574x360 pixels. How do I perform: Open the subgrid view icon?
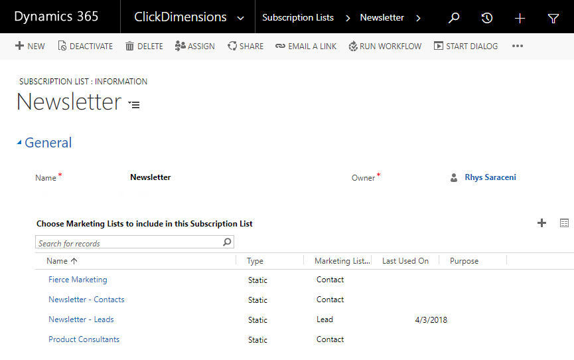tap(564, 223)
